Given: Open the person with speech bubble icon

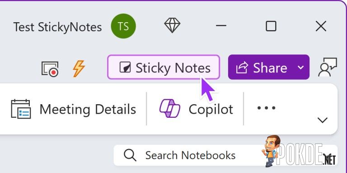Looking at the screenshot, I should coord(328,67).
